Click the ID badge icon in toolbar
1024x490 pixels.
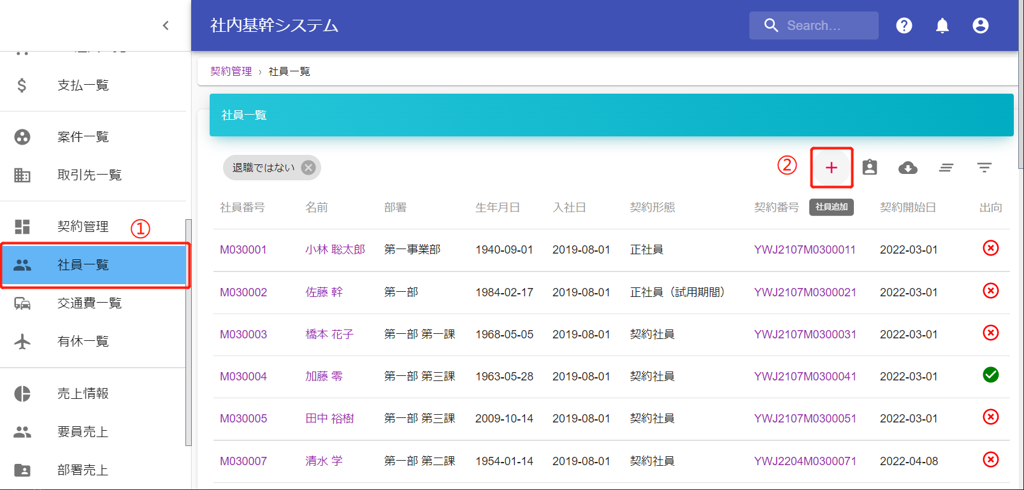(869, 168)
